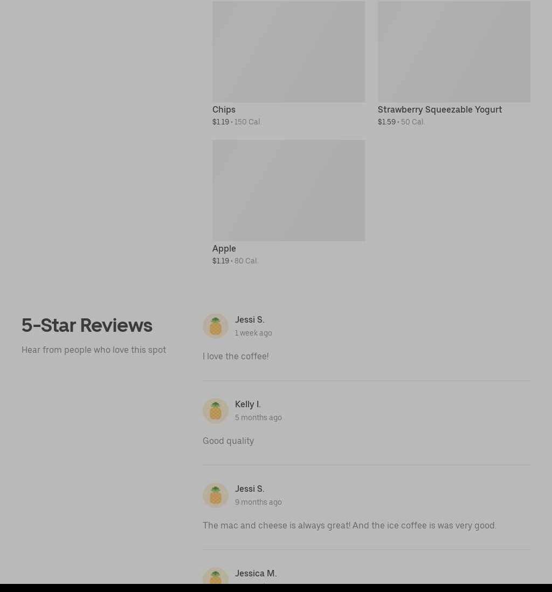Image resolution: width=552 pixels, height=592 pixels.
Task: Click reviewer name Kelly I.
Action: [248, 404]
